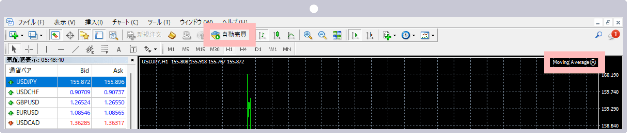
Task: Open the search magnifier icon
Action: 598,35
